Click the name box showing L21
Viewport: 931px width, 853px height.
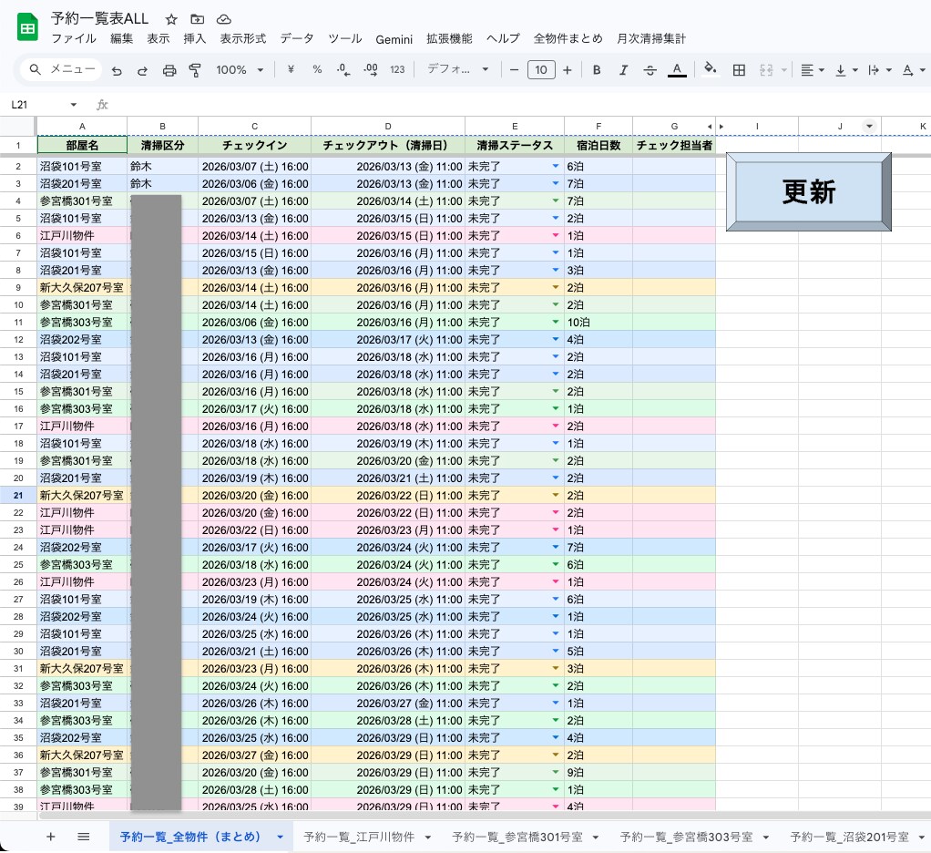point(36,105)
